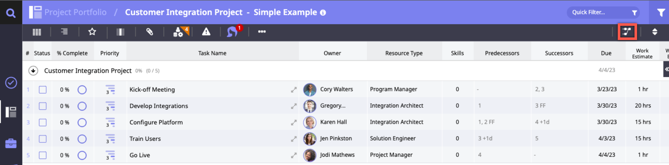Collapse the Customer Integration Project group
The height and width of the screenshot is (165, 669).
click(x=33, y=70)
